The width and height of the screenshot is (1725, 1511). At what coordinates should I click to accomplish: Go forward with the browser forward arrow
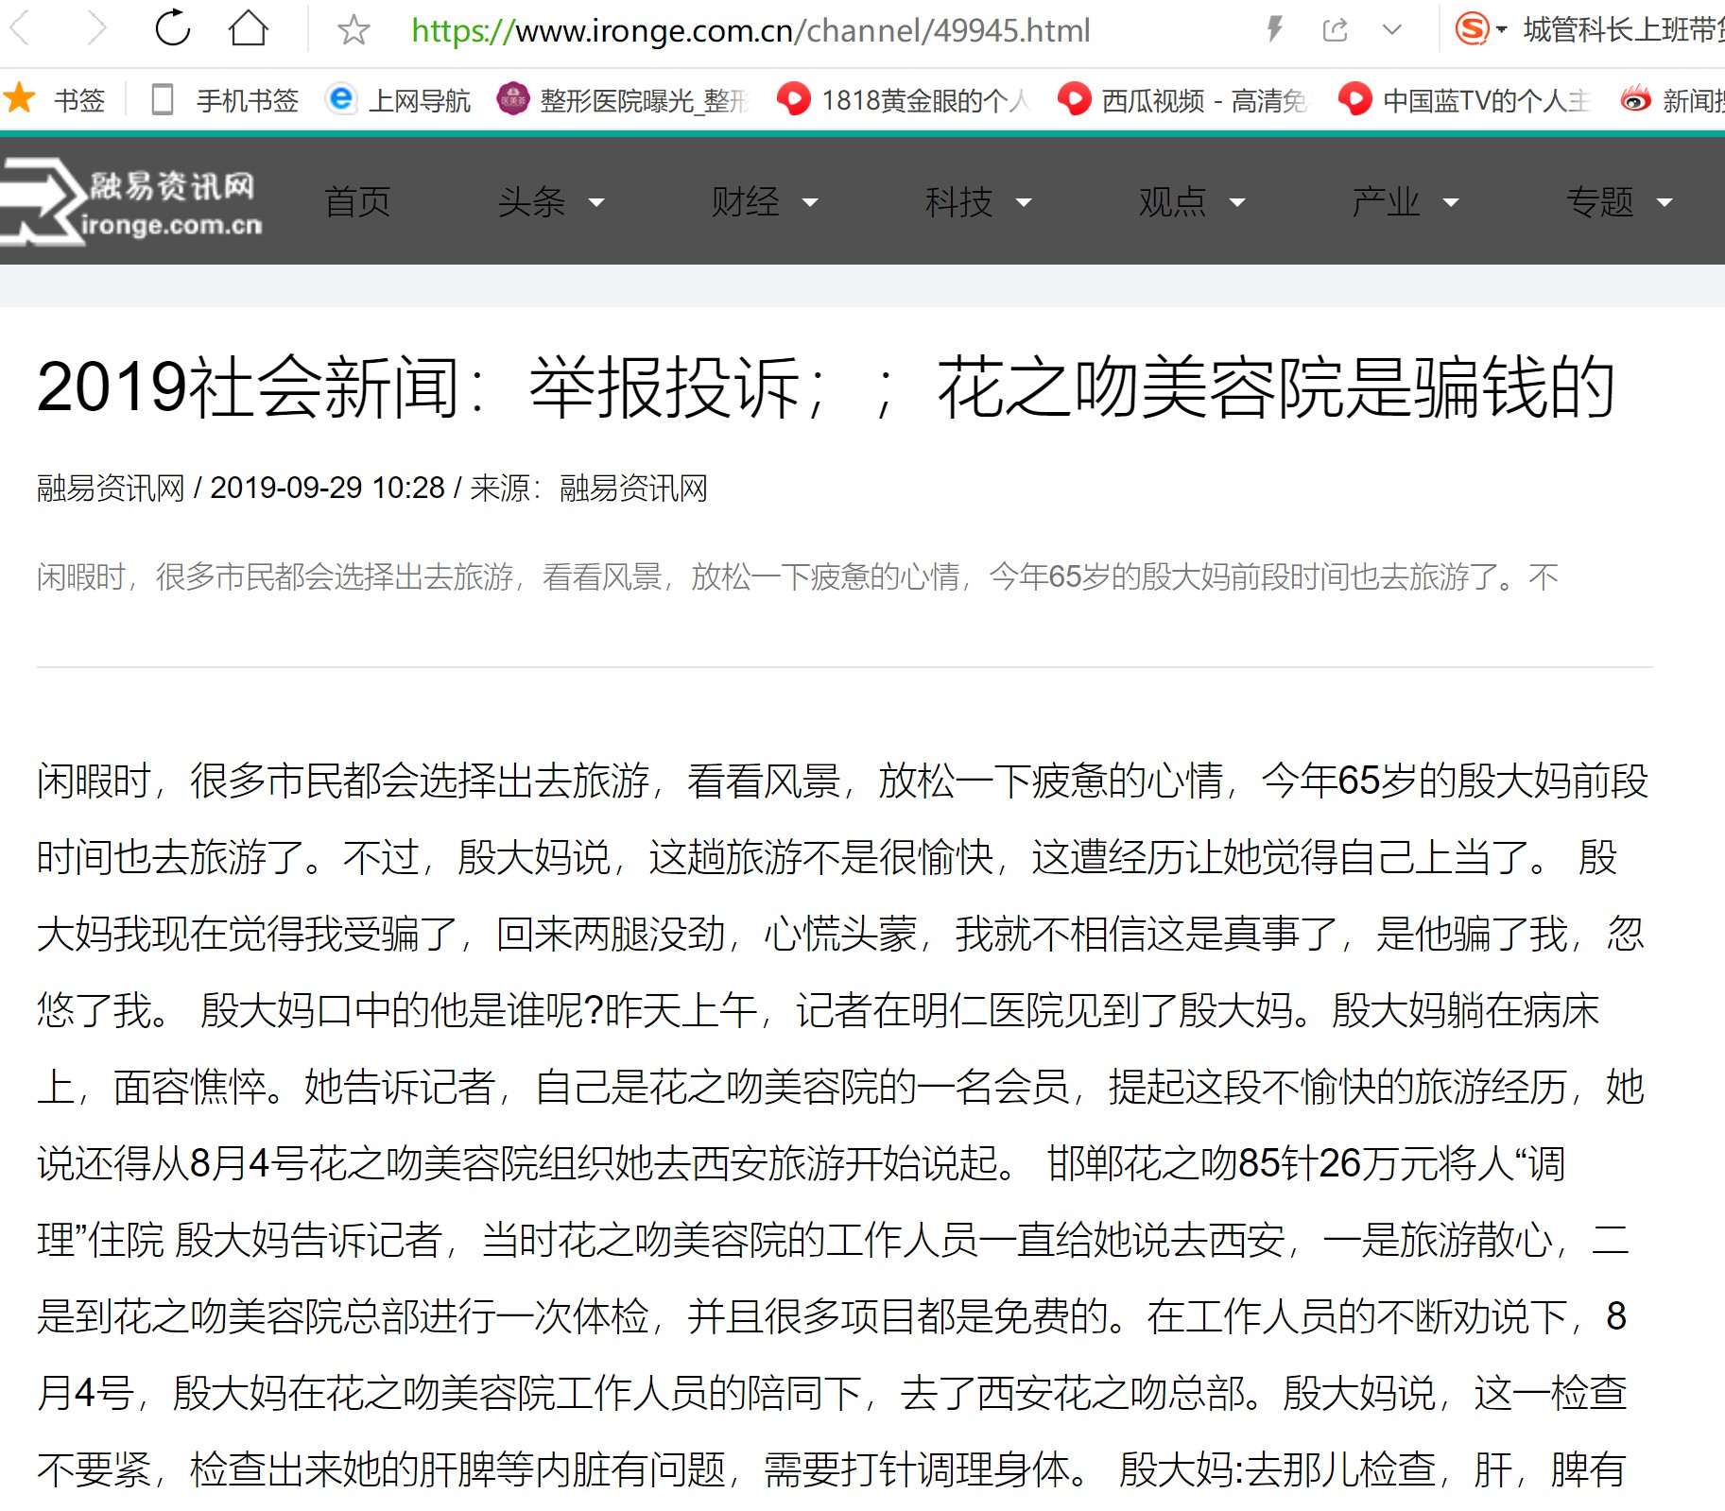click(x=96, y=29)
